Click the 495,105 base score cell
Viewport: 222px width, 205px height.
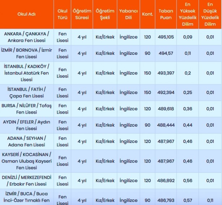pos(166,37)
